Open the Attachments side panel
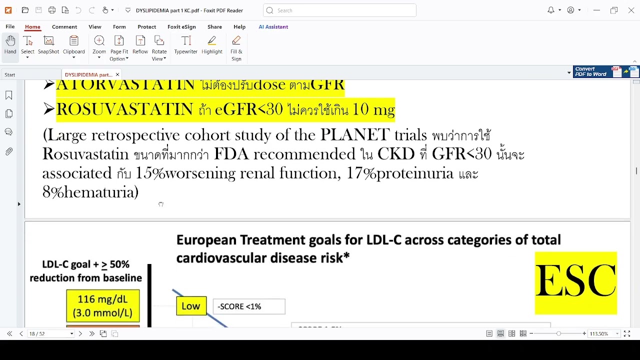Image resolution: width=640 pixels, height=360 pixels. pos(8,151)
